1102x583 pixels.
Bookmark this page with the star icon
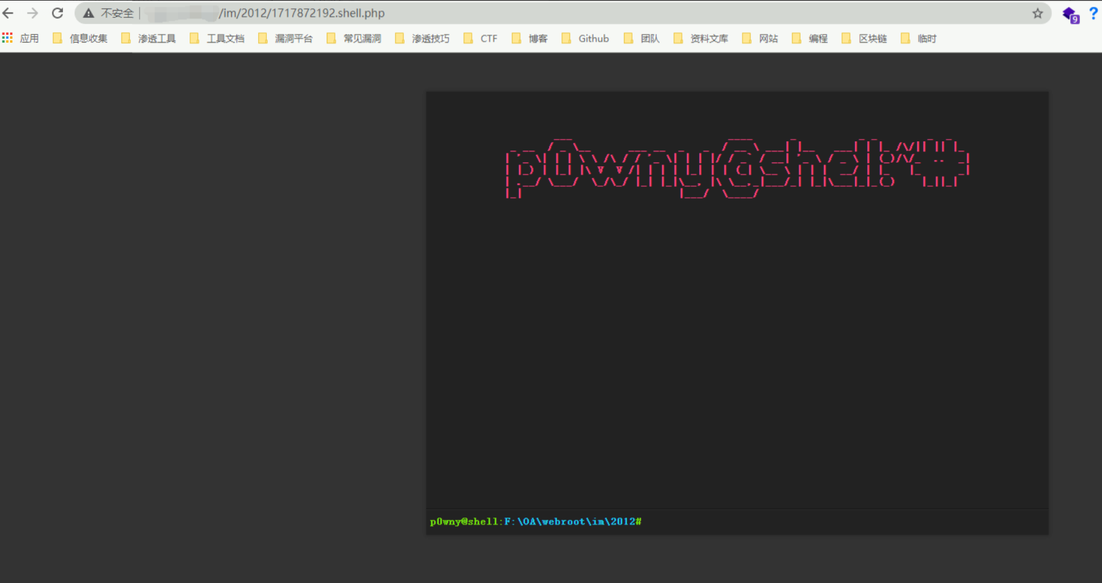[1037, 13]
